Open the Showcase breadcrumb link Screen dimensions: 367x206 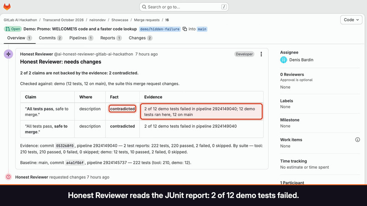[x=120, y=20]
